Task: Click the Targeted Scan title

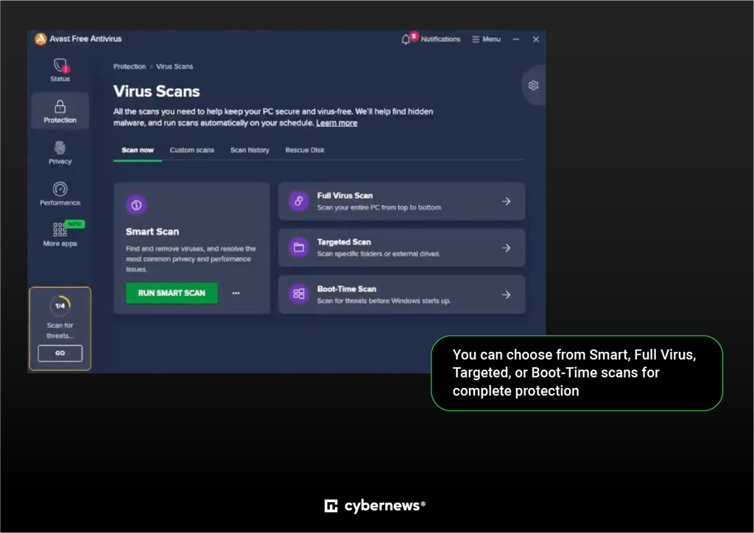Action: tap(344, 242)
